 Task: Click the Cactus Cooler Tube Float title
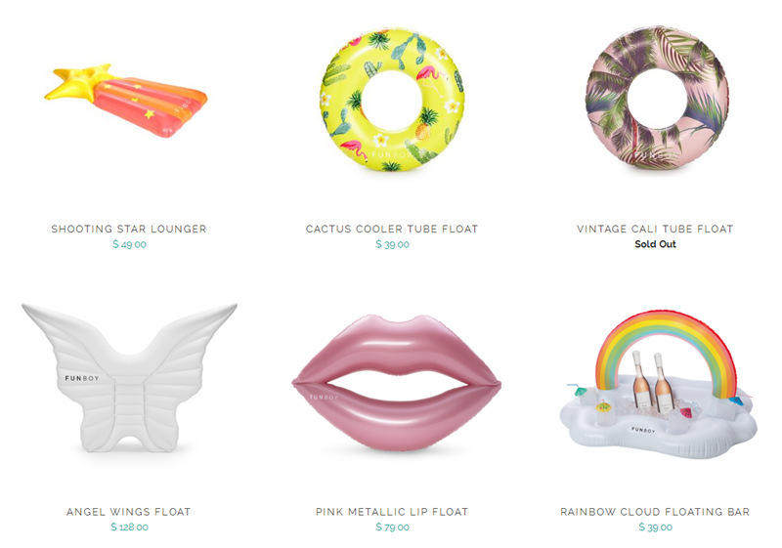392,229
